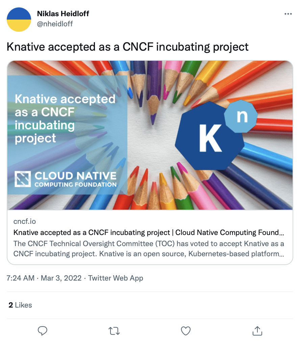This screenshot has width=300, height=341.
Task: Click the Mar 3, 2022 date link
Action: point(61,278)
